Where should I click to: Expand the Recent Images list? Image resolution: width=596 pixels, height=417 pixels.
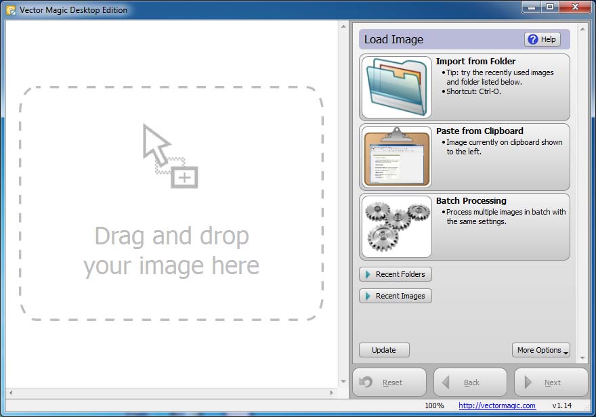coord(396,296)
